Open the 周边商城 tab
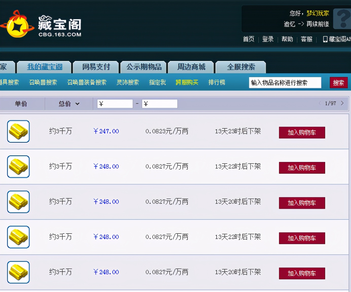This screenshot has height=292, width=351. [x=191, y=67]
